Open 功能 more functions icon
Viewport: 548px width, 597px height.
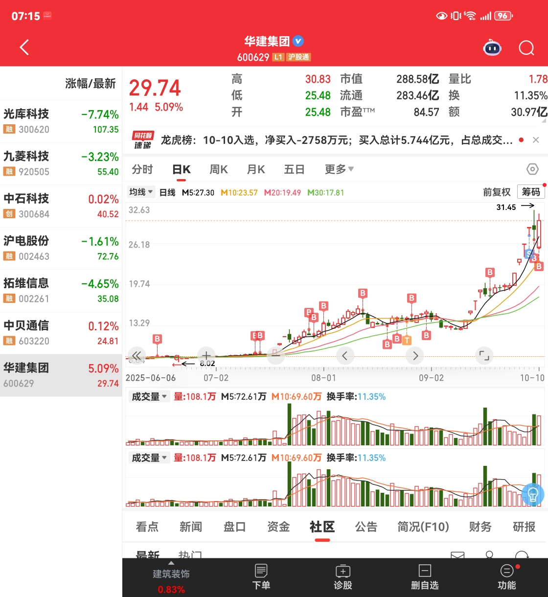(507, 577)
